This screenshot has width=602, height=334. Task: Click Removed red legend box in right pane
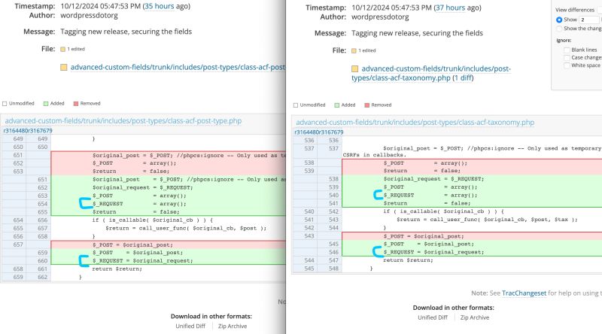coord(366,105)
